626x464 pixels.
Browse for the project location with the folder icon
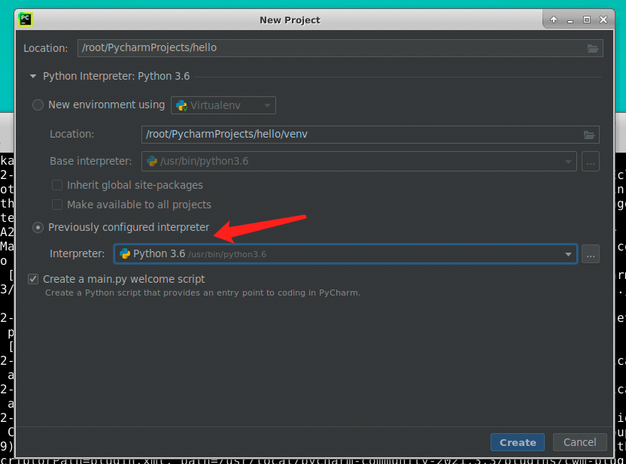[x=593, y=48]
